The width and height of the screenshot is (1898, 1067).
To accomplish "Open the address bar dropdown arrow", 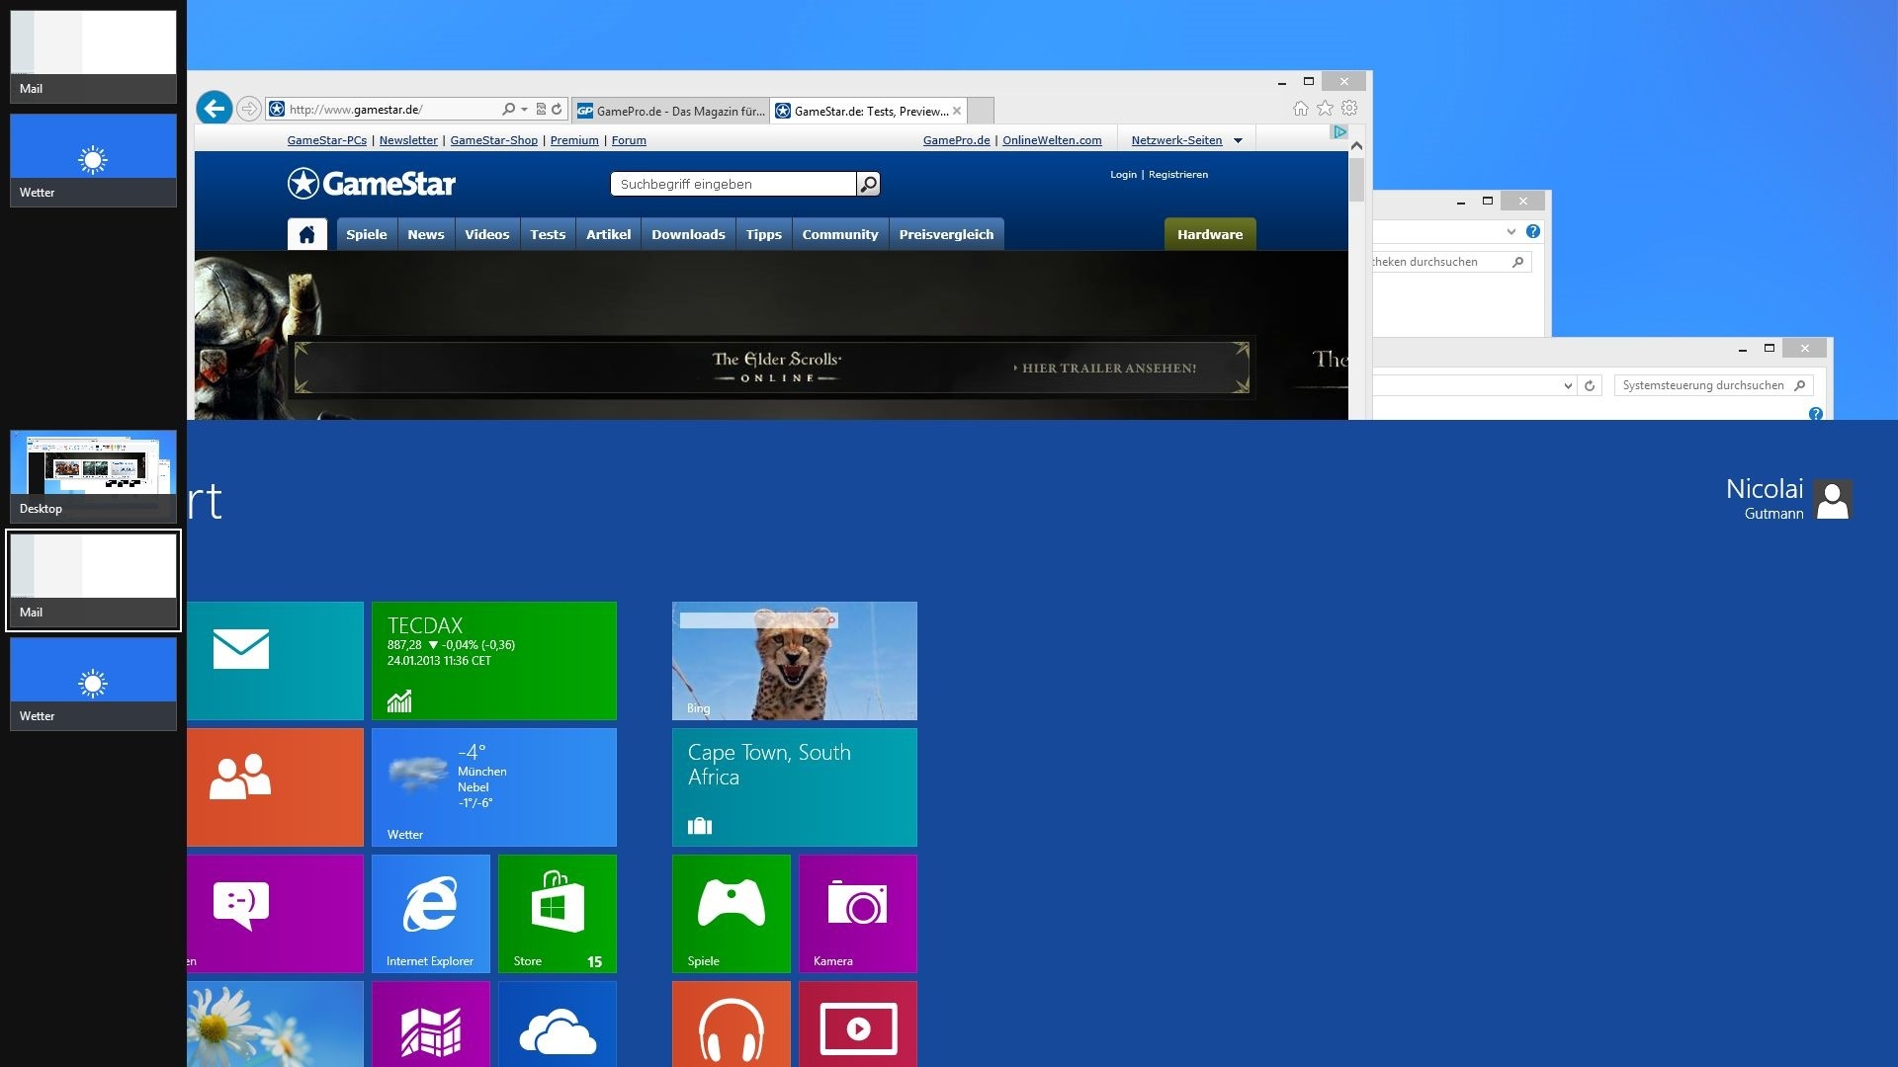I will (x=524, y=109).
